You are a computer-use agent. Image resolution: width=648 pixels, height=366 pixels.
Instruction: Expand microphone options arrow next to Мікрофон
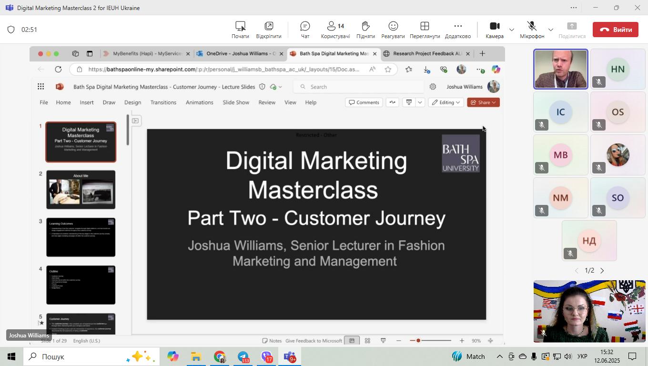[x=550, y=30]
